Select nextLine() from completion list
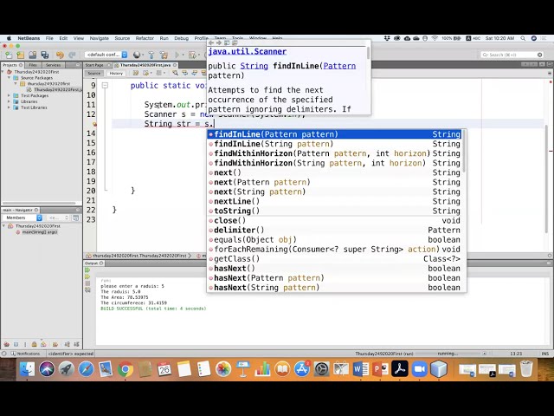The image size is (554, 416). 334,201
